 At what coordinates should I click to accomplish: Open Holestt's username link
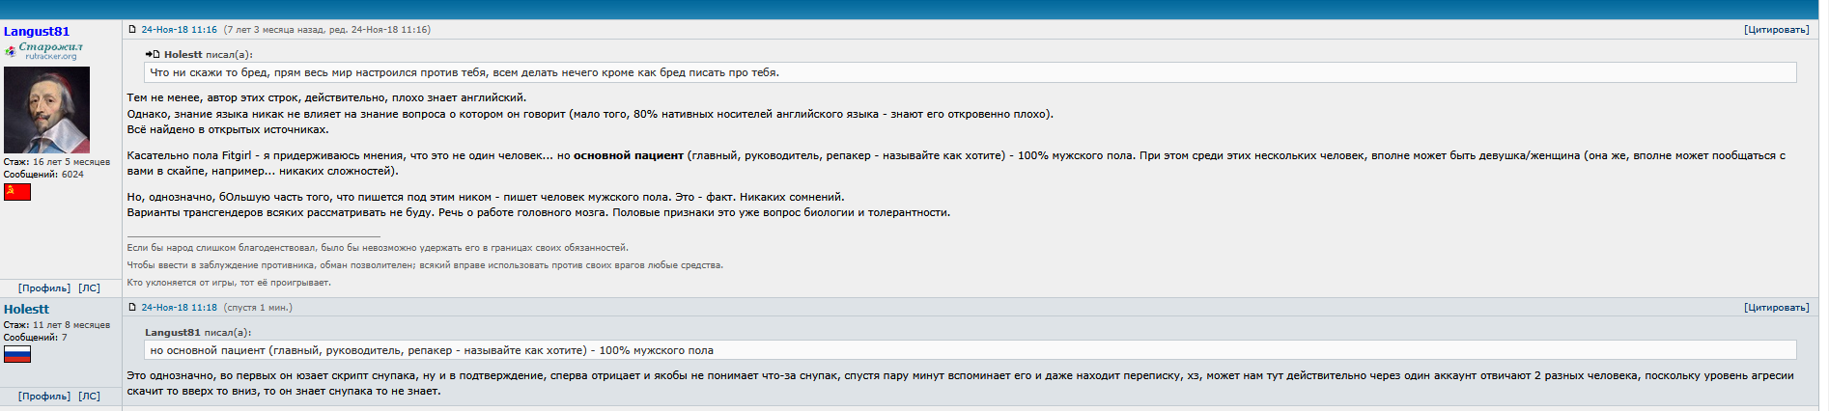pos(26,310)
